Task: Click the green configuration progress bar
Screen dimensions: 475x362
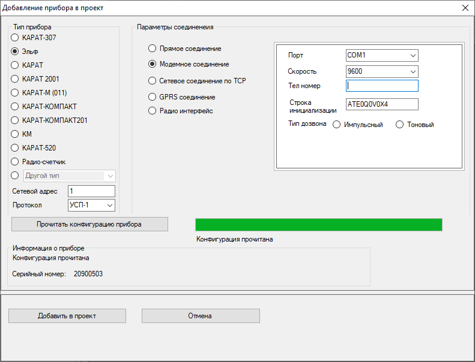Action: (318, 225)
